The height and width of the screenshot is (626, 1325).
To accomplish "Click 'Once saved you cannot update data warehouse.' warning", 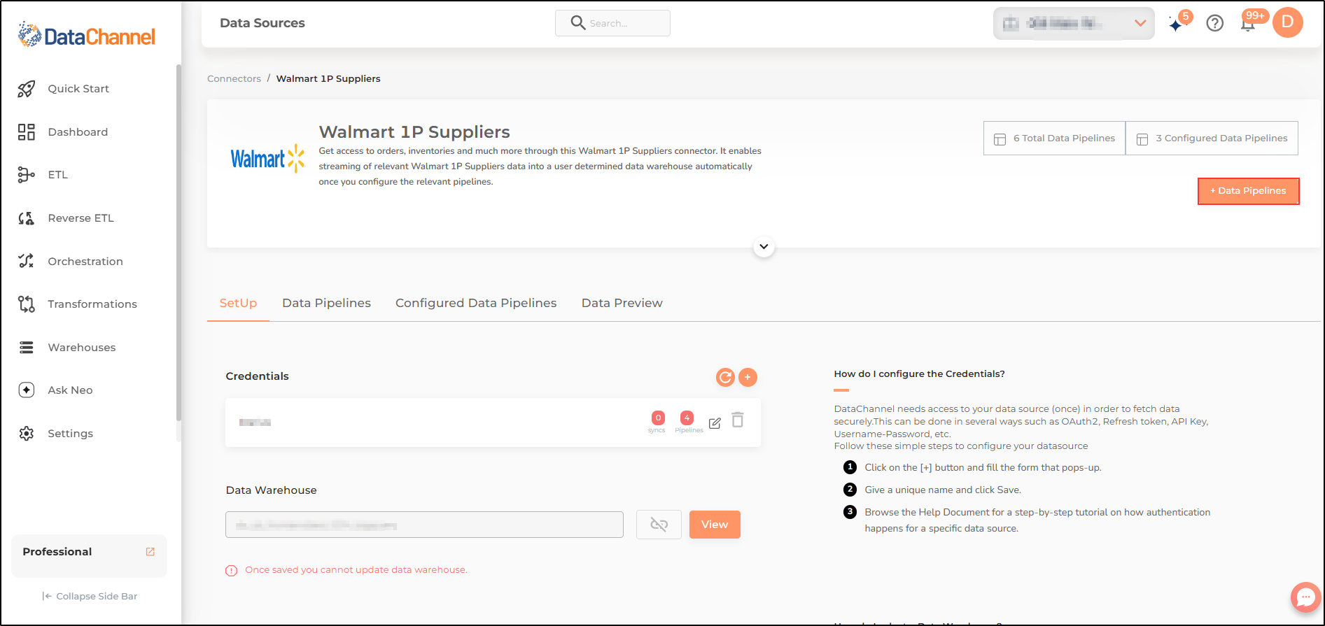I will click(356, 570).
